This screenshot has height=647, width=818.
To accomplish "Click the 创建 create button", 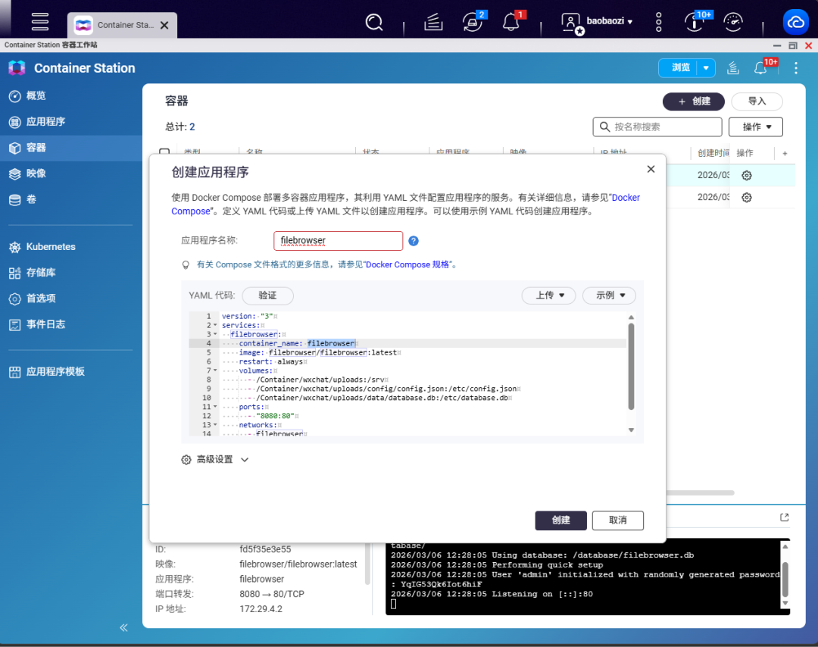I will [560, 520].
